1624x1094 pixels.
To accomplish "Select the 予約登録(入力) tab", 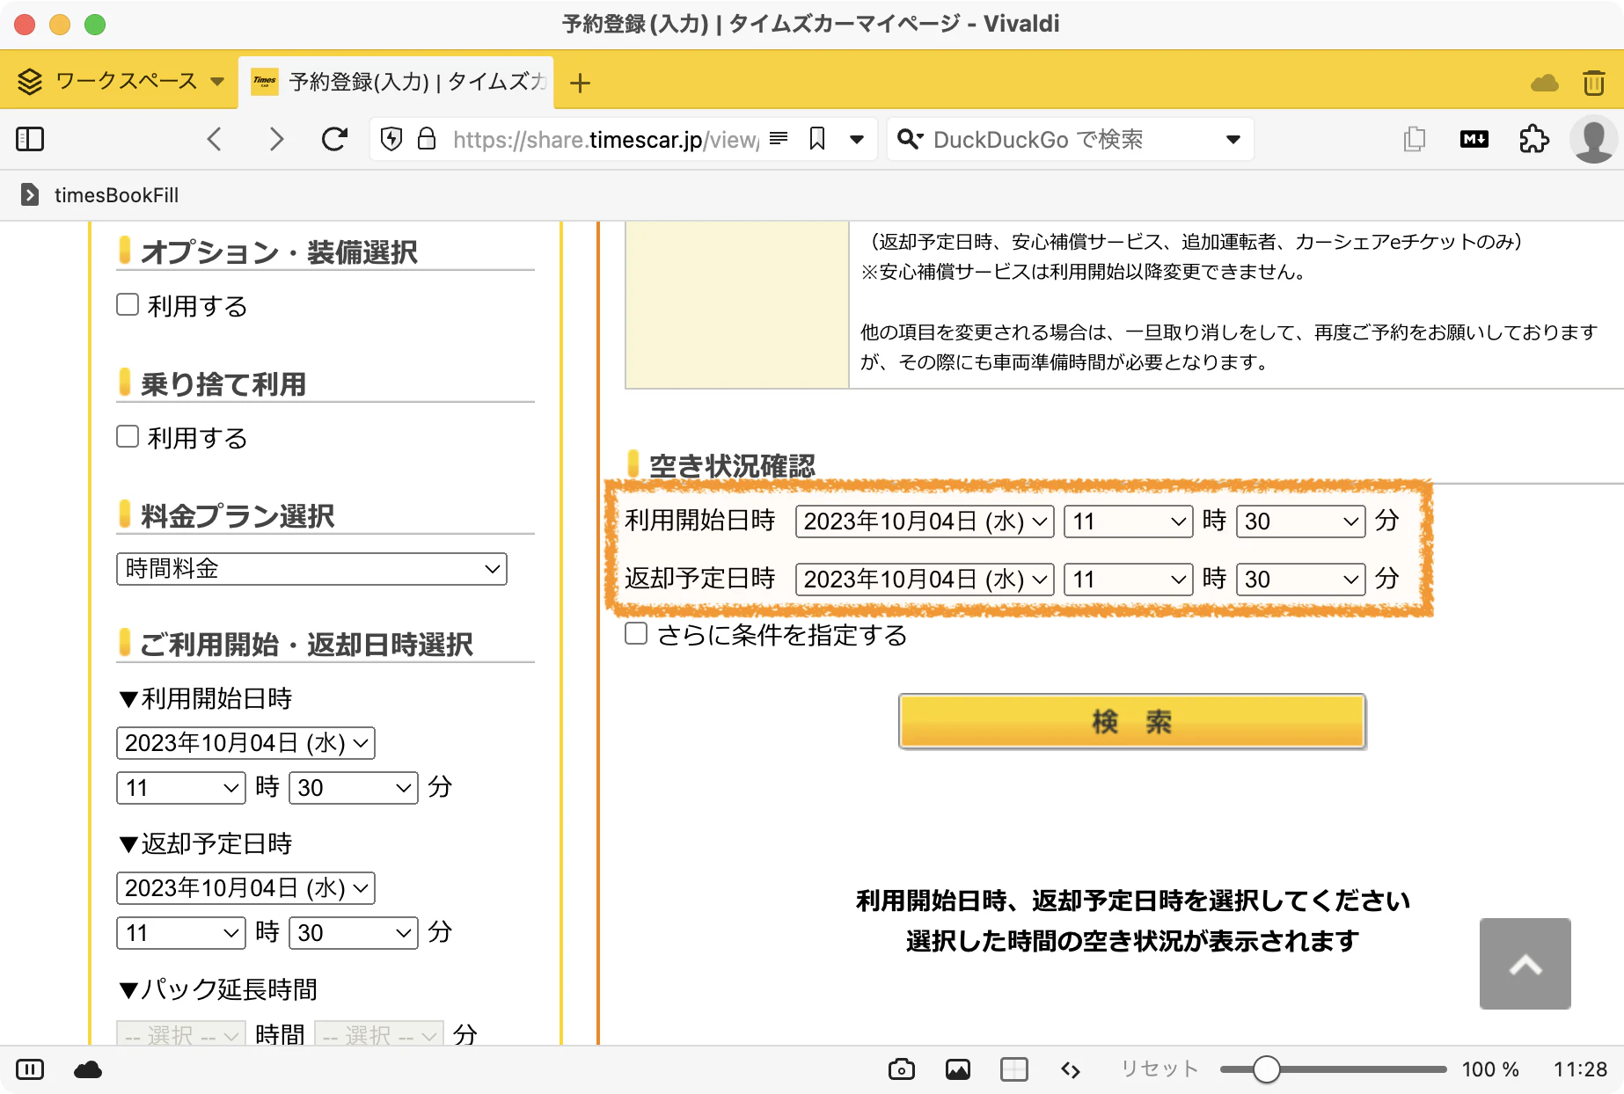I will click(396, 83).
